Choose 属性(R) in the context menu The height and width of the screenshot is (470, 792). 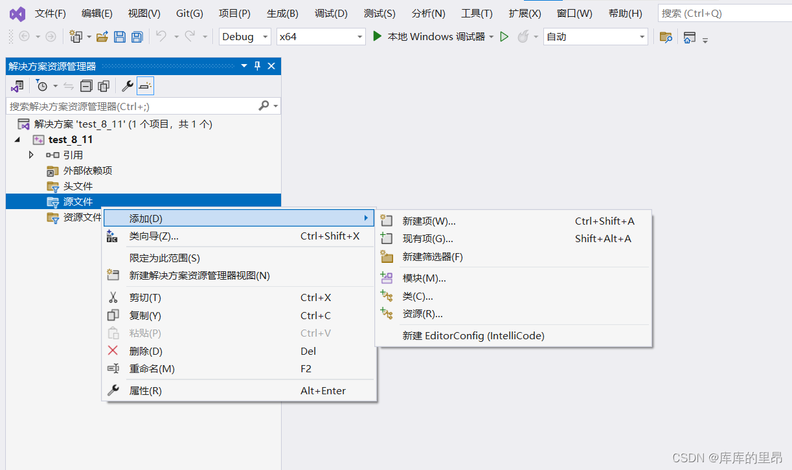[x=146, y=390]
